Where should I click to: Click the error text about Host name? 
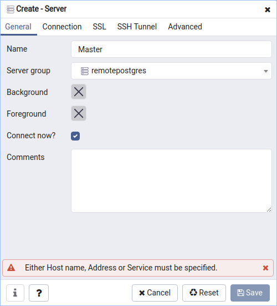click(121, 268)
